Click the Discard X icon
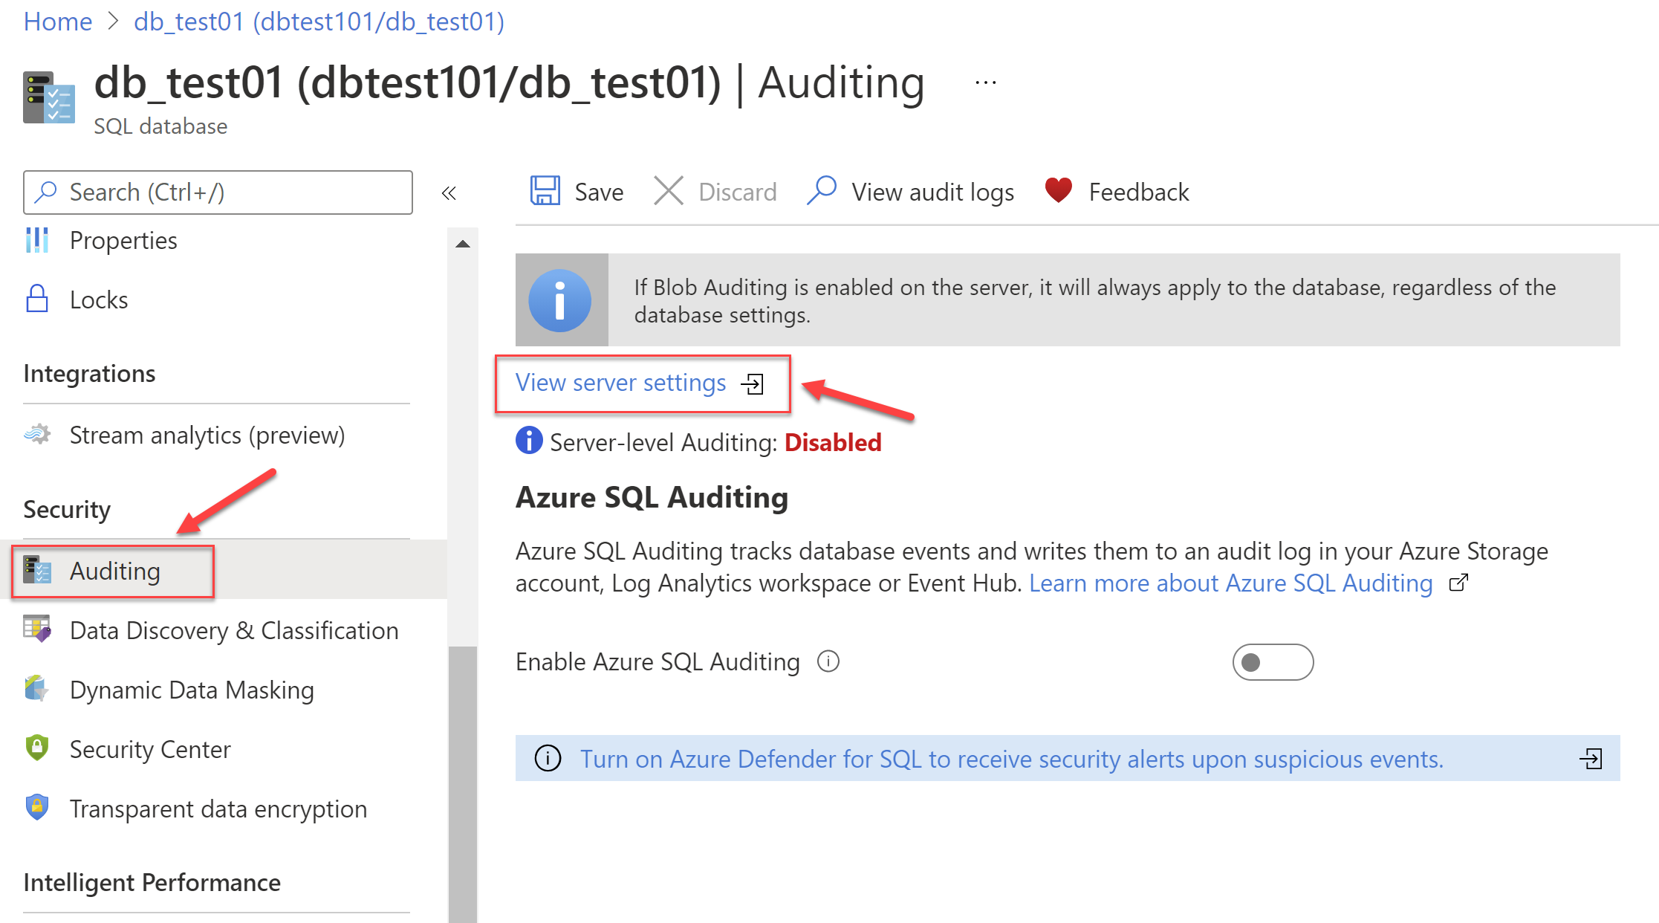Screen dimensions: 1659x923 click(x=668, y=191)
